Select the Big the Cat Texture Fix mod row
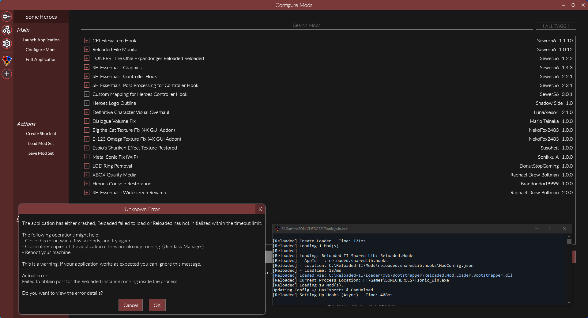The image size is (588, 318). coord(328,130)
